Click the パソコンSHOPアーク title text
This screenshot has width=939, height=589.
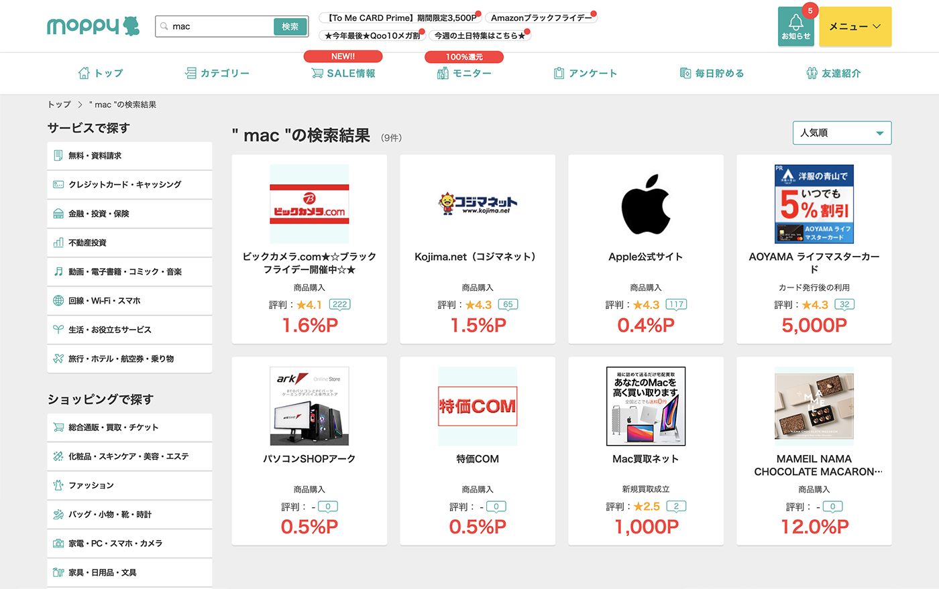point(309,459)
